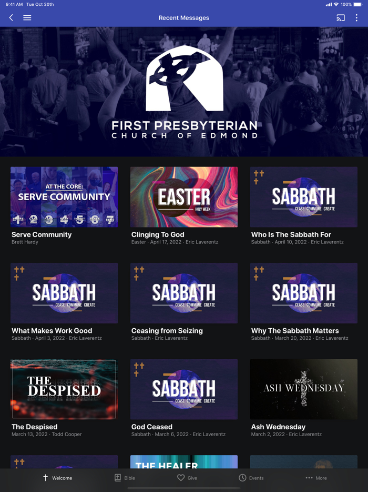Screen dimensions: 368x492
Task: Open Serve Community thumbnail
Action: (64, 196)
